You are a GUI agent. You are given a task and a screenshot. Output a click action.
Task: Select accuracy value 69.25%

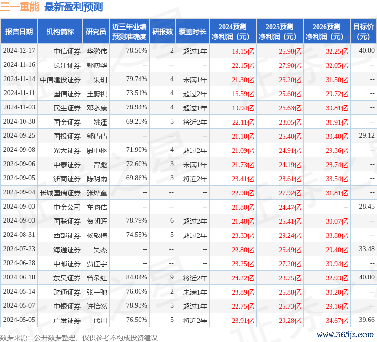[137, 122]
